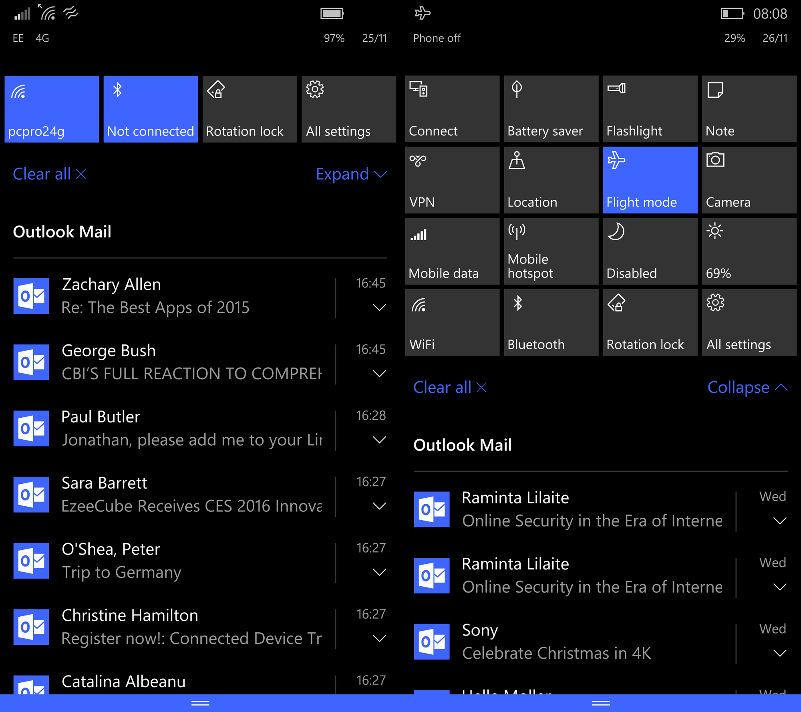Open Battery saver
This screenshot has height=712, width=801.
pos(551,109)
